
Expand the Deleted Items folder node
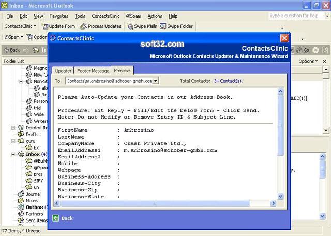(x=13, y=128)
